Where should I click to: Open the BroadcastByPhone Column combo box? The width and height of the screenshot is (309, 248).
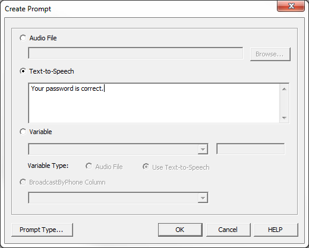(x=118, y=198)
